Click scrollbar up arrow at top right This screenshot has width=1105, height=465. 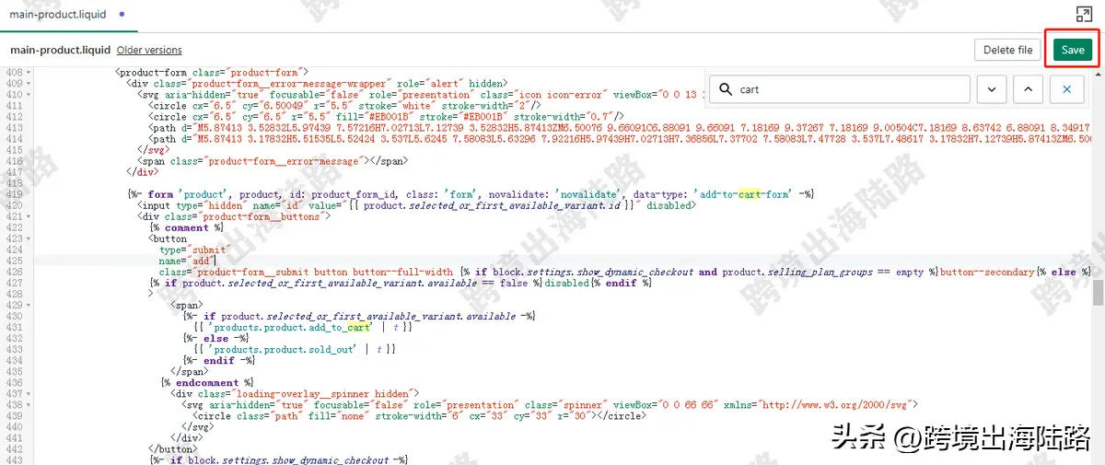click(x=1098, y=73)
